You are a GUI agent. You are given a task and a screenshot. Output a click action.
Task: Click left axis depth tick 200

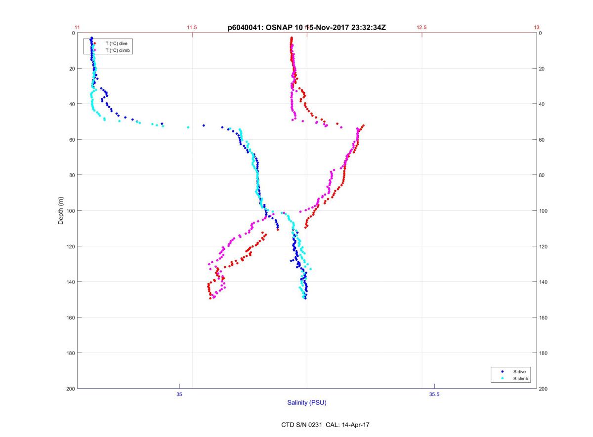(70, 389)
